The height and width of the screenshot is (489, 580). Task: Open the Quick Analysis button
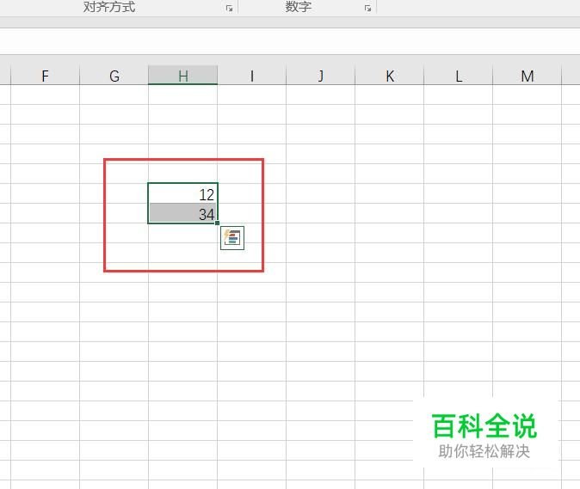pyautogui.click(x=232, y=238)
